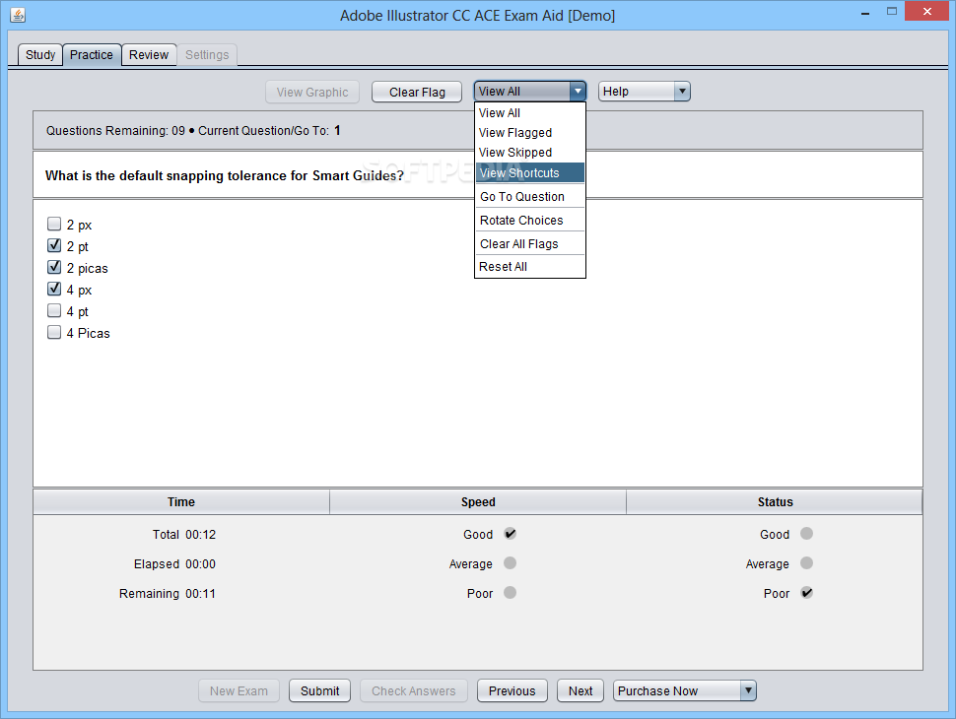Open the Help dropdown

click(x=644, y=92)
